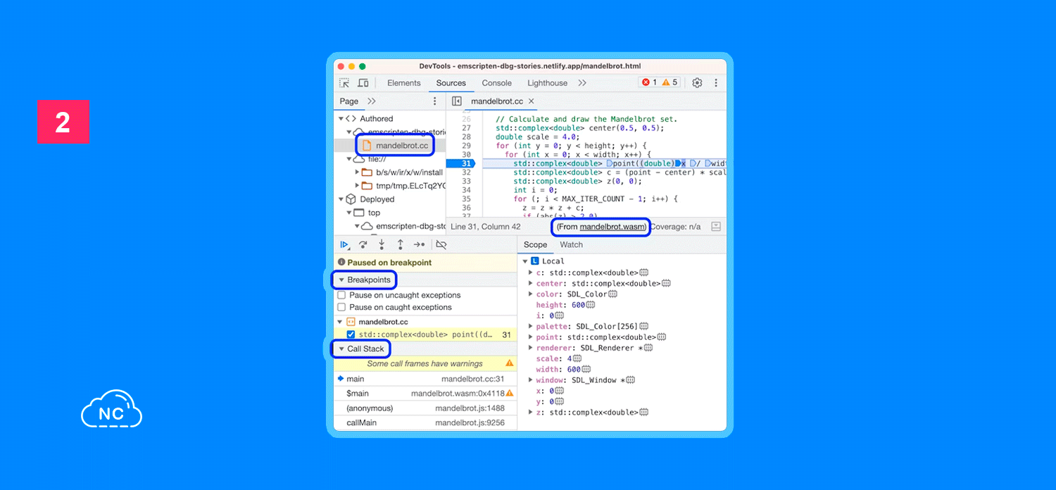
Task: Toggle the drawer icon beside Coverage
Action: (x=716, y=227)
